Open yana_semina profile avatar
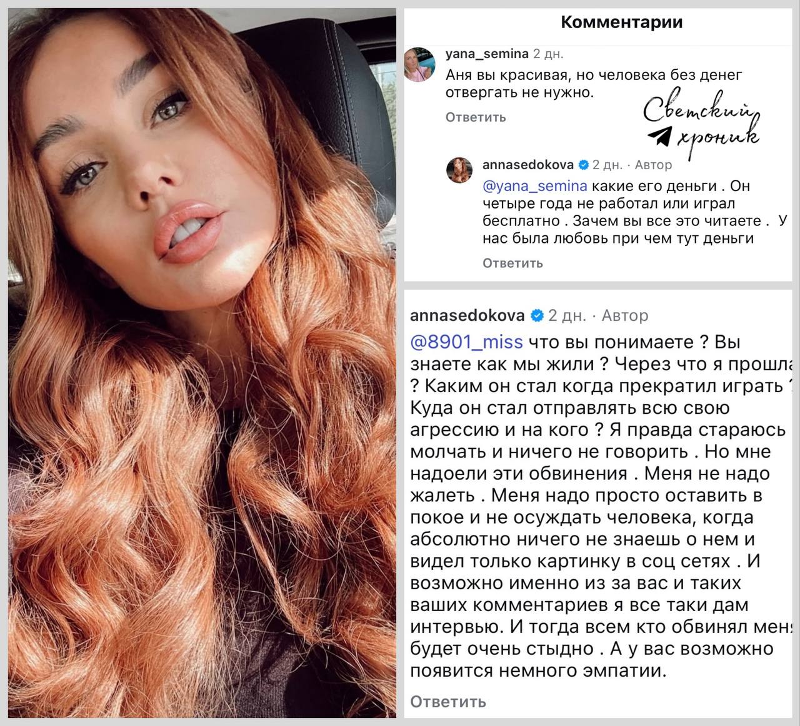The width and height of the screenshot is (800, 726). 421,64
